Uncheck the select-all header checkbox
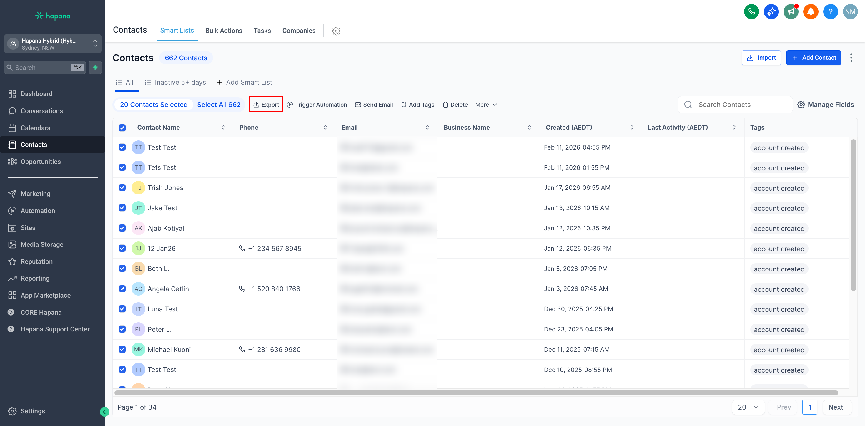This screenshot has height=426, width=865. point(122,128)
